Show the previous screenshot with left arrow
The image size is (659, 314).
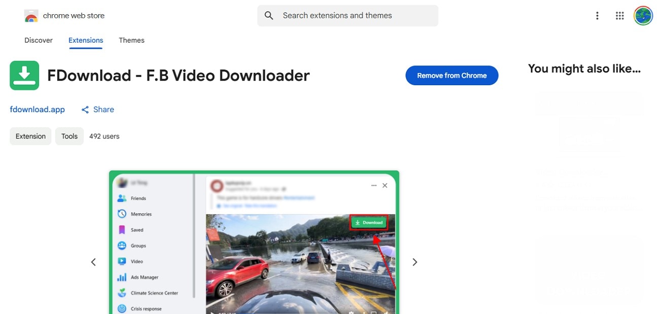point(93,262)
